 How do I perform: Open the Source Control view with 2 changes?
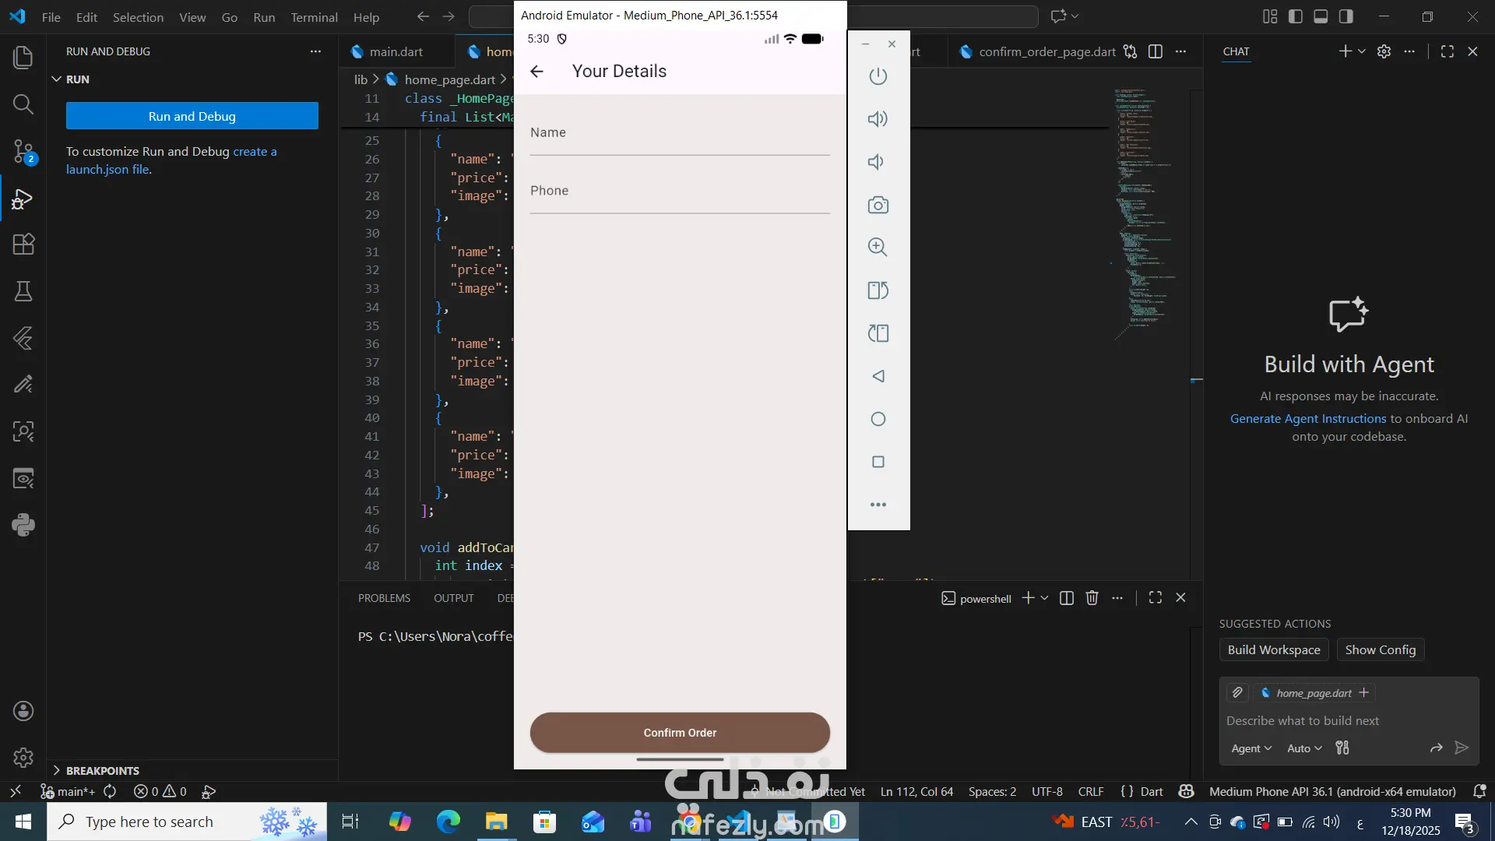23,151
